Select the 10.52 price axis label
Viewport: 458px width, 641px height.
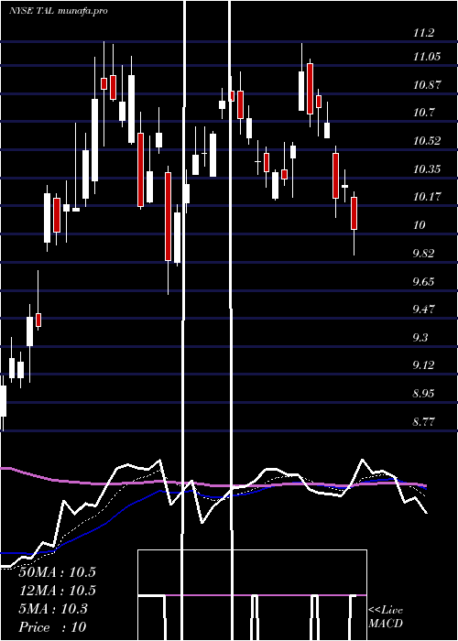pos(427,141)
